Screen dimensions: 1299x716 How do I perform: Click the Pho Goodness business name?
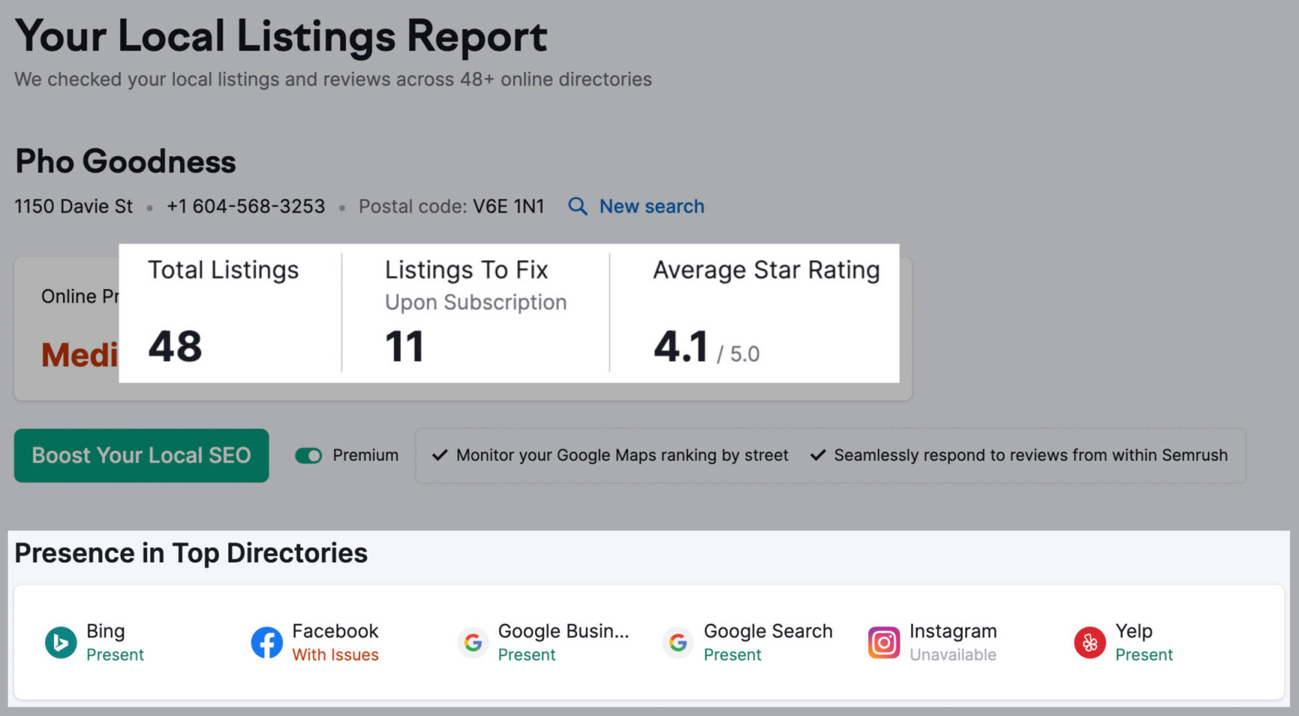pyautogui.click(x=125, y=161)
